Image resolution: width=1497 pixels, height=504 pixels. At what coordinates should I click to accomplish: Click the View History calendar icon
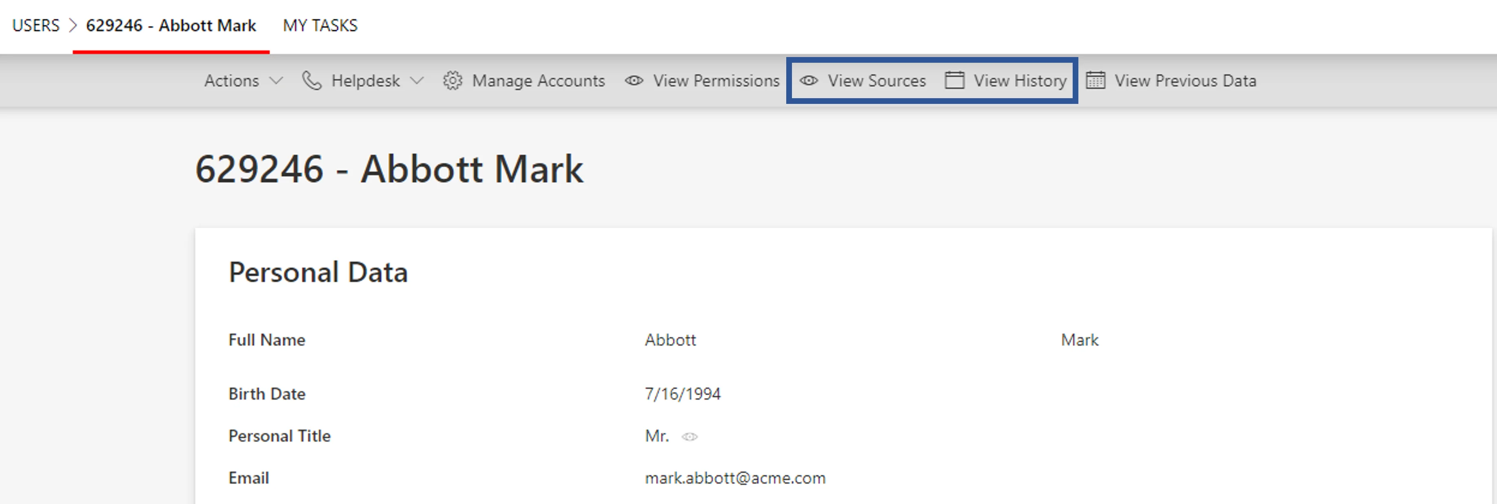(954, 80)
